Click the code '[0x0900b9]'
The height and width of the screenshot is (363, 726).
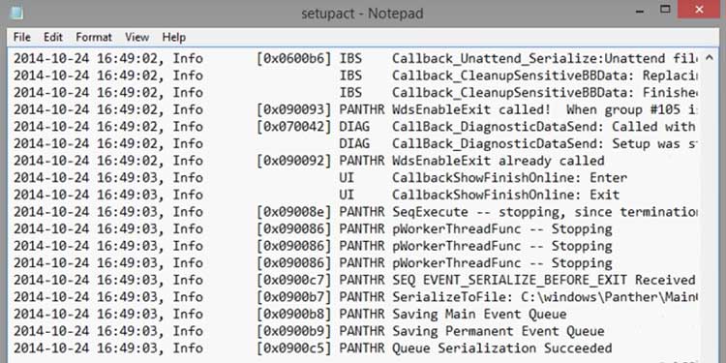coord(294,331)
